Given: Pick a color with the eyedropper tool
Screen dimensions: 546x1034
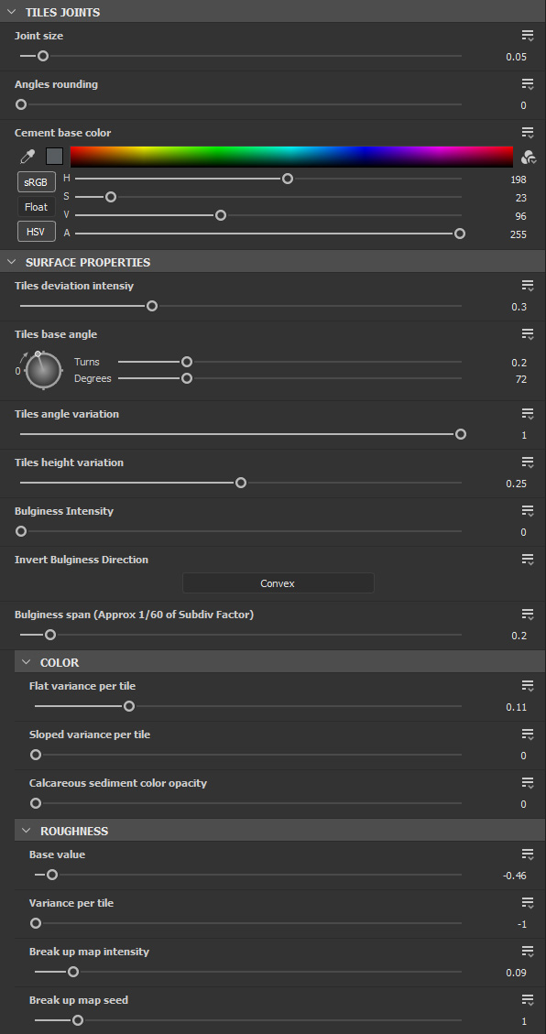Looking at the screenshot, I should tap(27, 157).
